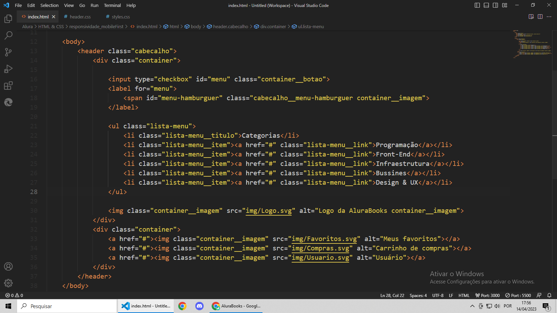Open the Source Control view
Image resolution: width=557 pixels, height=313 pixels.
tap(8, 52)
